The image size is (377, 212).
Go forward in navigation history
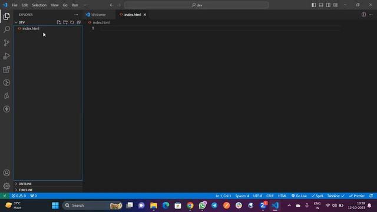(119, 5)
